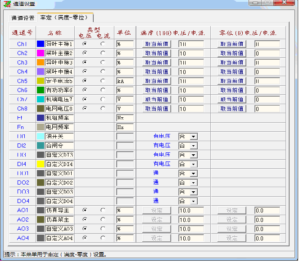Screen dimensions: 299x263
Task: Click the purple color swatch for Ch4
Action: click(41, 72)
